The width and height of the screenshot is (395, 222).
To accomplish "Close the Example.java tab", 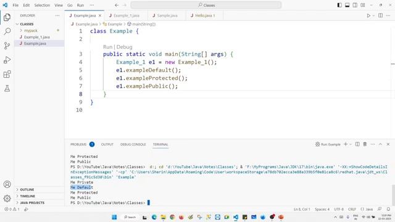I will tap(100, 15).
